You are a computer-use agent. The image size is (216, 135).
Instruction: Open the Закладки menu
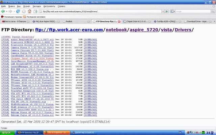(37, 6)
